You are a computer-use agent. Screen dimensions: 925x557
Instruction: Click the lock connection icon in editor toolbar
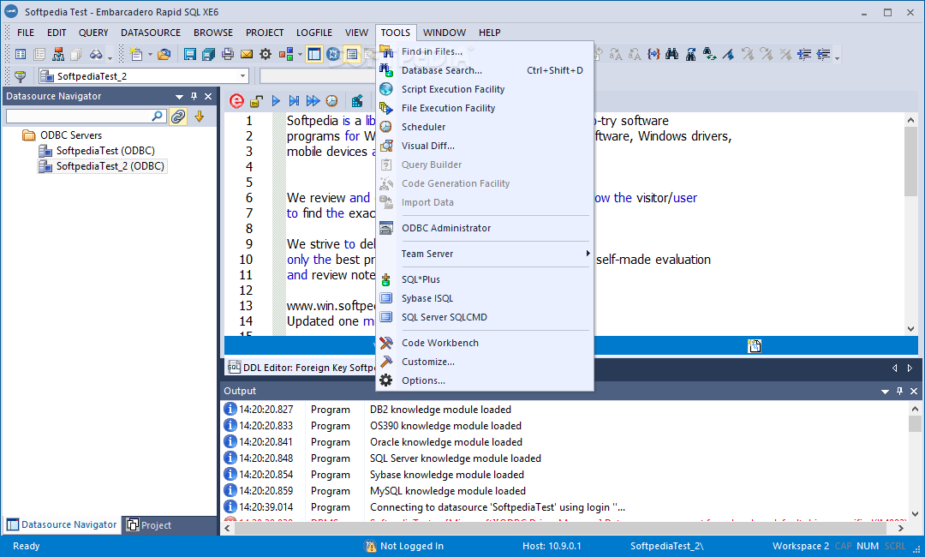point(256,101)
